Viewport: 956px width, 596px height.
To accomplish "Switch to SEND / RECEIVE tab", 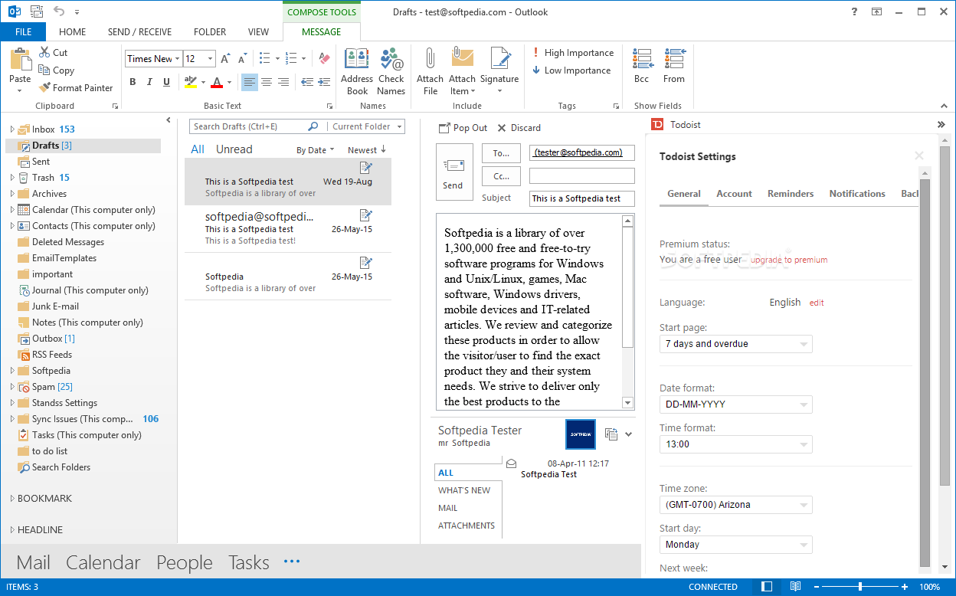I will pos(139,31).
